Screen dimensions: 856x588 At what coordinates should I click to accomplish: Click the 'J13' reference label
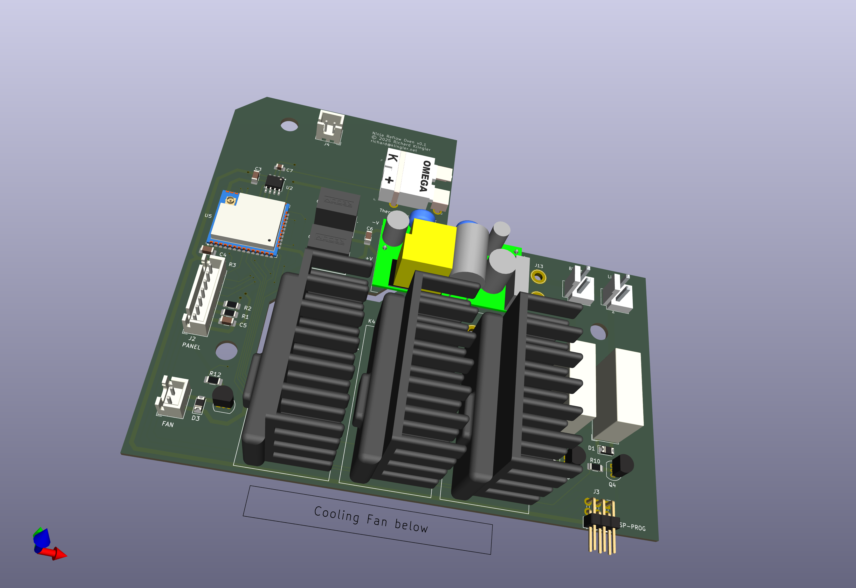[539, 266]
